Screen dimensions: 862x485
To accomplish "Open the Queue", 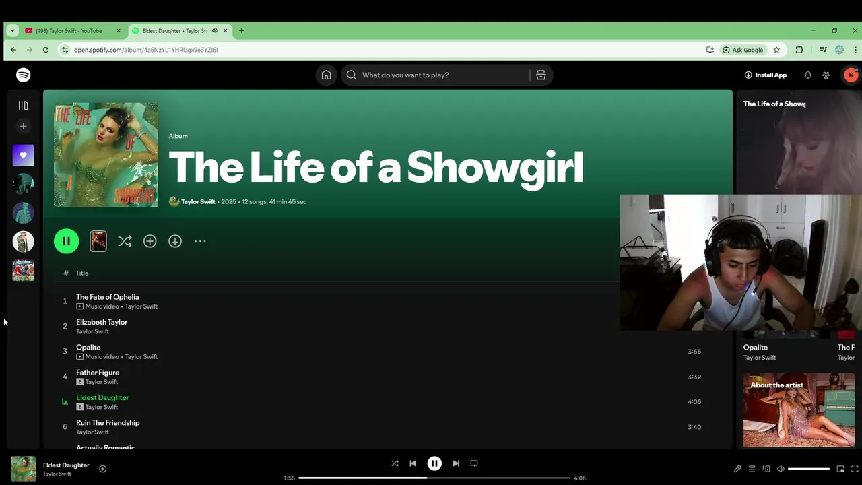I will (x=752, y=469).
